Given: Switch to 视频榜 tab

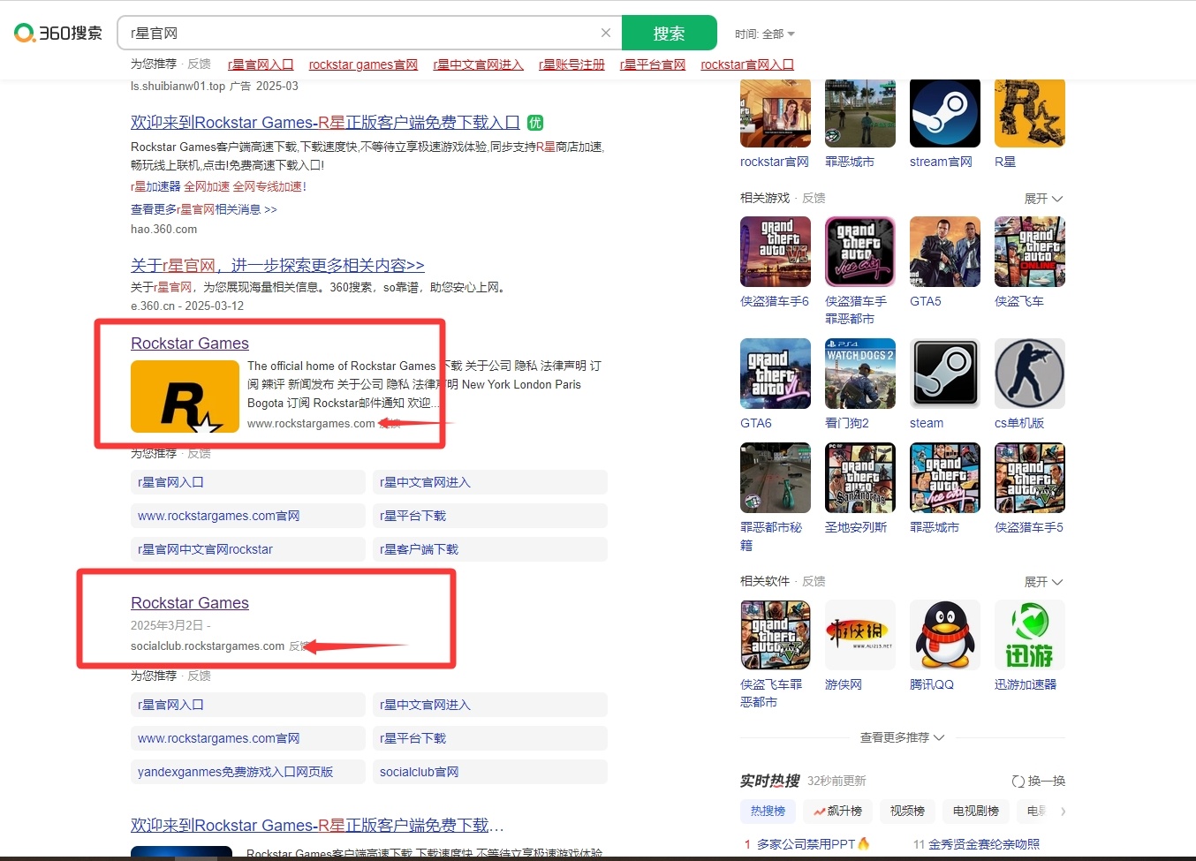Looking at the screenshot, I should (x=907, y=811).
